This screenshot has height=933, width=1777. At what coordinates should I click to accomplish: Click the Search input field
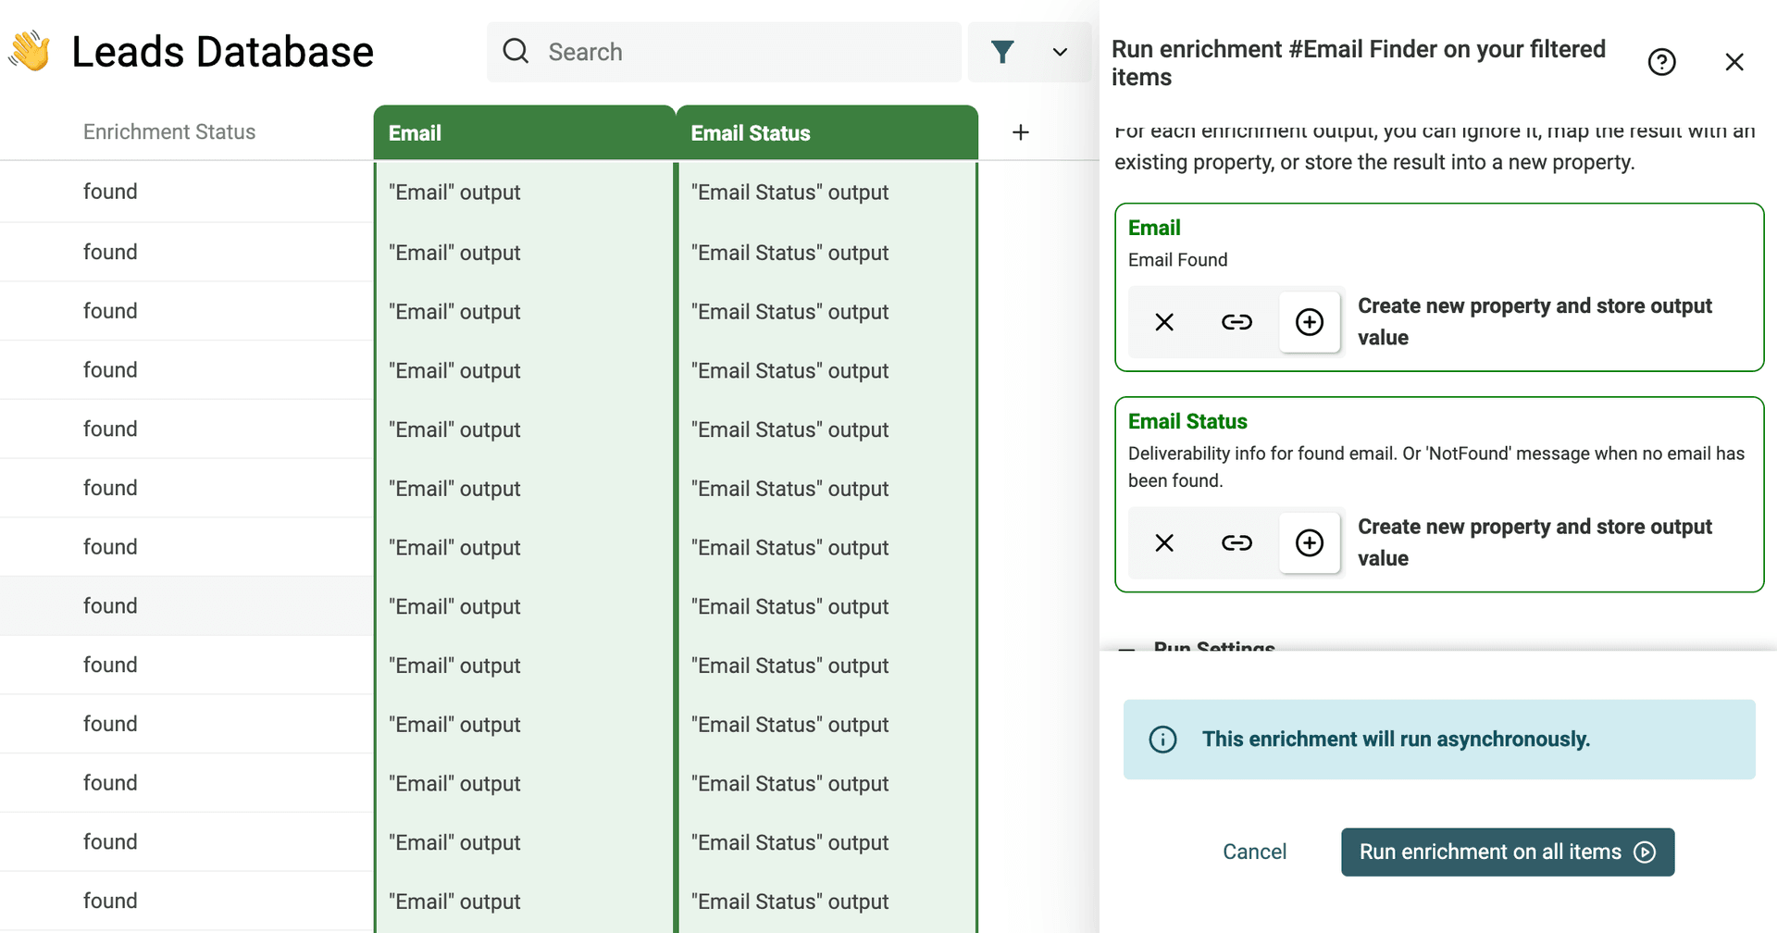[x=740, y=52]
